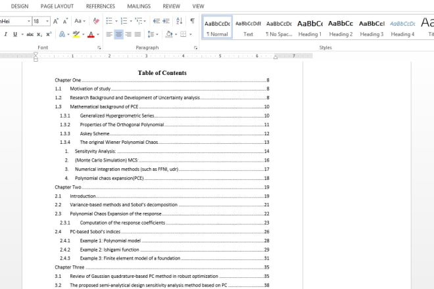Apply red font color
Viewport: 434px width, 289px height.
(91, 34)
